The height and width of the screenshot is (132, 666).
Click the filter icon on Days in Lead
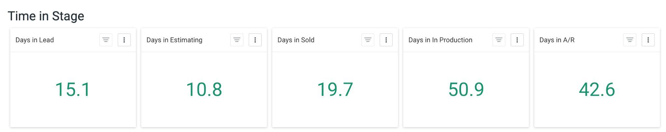pyautogui.click(x=106, y=40)
